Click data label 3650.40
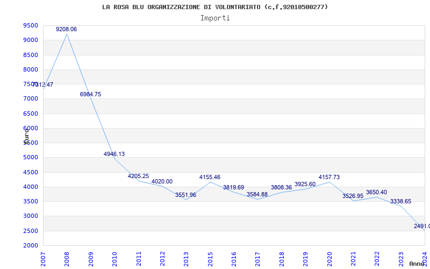Screen dimensions: 430x269 point(377,192)
